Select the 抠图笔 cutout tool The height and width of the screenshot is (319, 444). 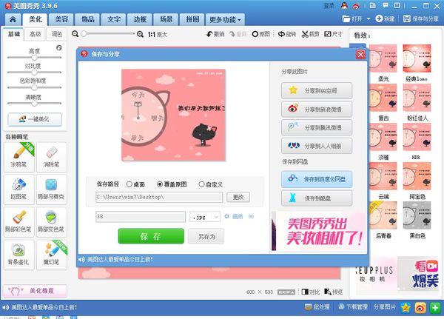coord(19,189)
